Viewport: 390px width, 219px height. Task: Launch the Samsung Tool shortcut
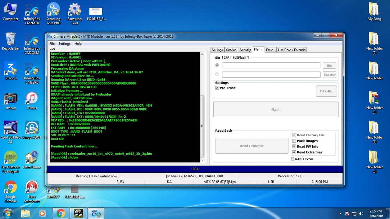(x=75, y=14)
